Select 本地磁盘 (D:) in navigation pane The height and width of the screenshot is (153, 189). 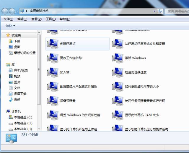(x=23, y=123)
